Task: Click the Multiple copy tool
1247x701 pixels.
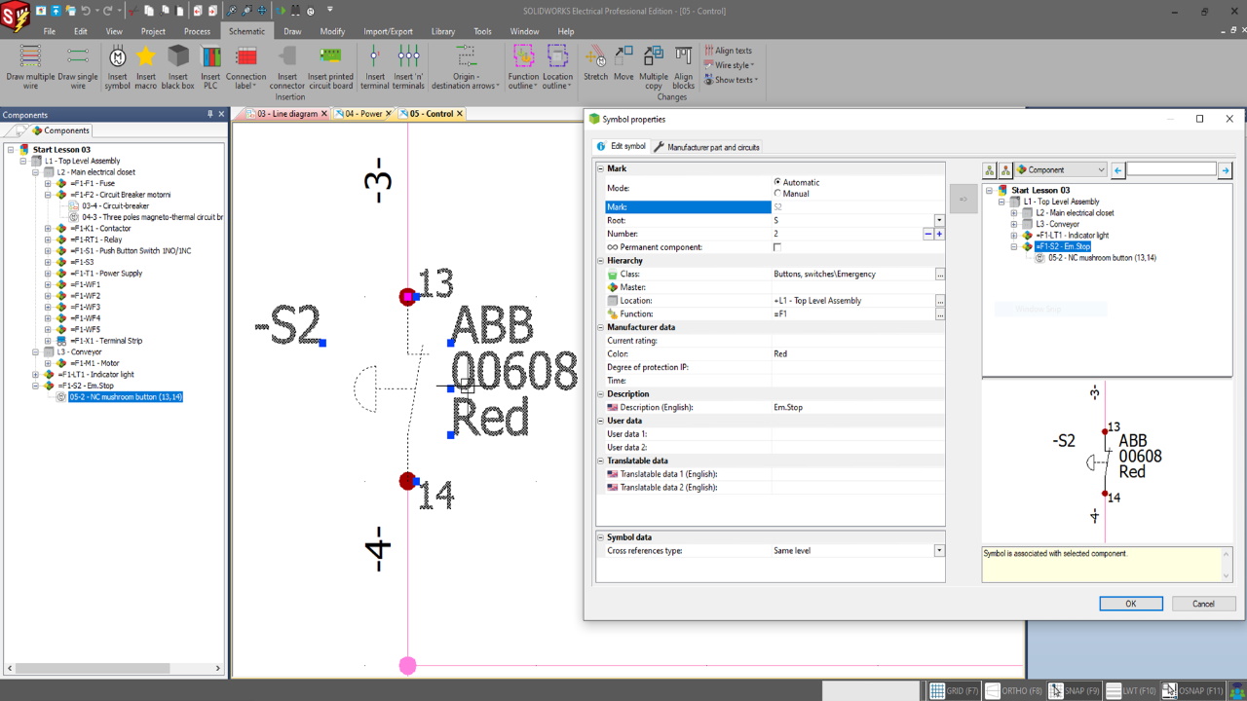Action: click(654, 67)
